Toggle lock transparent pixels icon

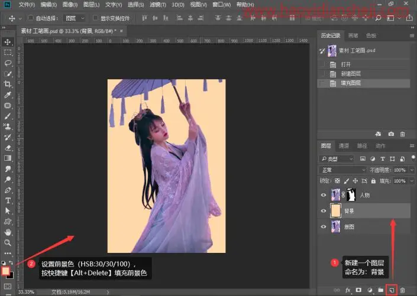point(337,181)
